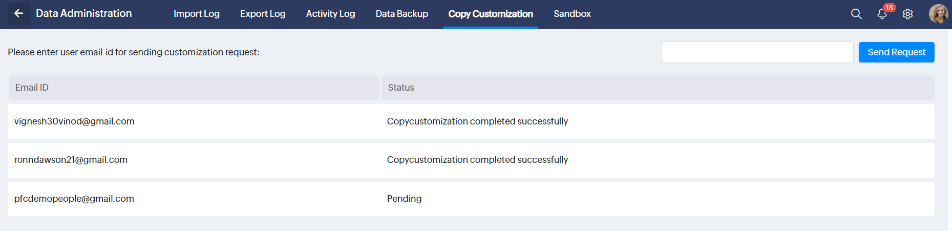Open the Activity Log tab

click(330, 14)
